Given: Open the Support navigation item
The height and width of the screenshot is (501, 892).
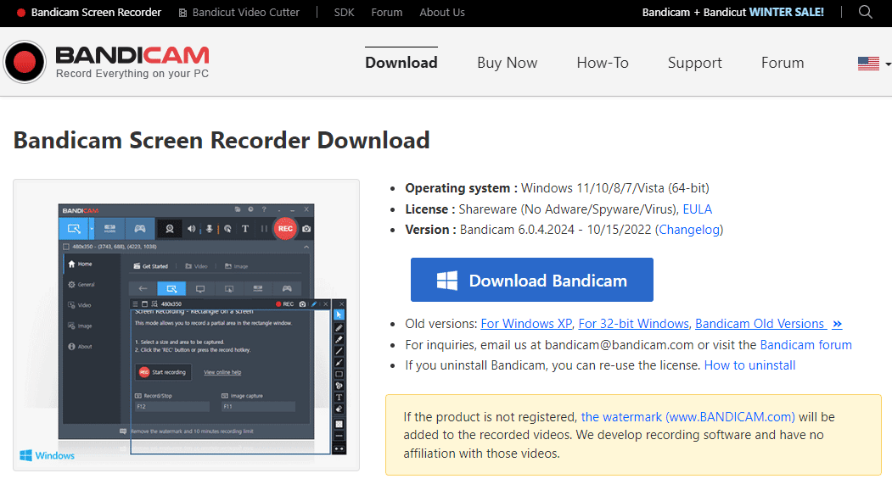Looking at the screenshot, I should click(x=694, y=63).
